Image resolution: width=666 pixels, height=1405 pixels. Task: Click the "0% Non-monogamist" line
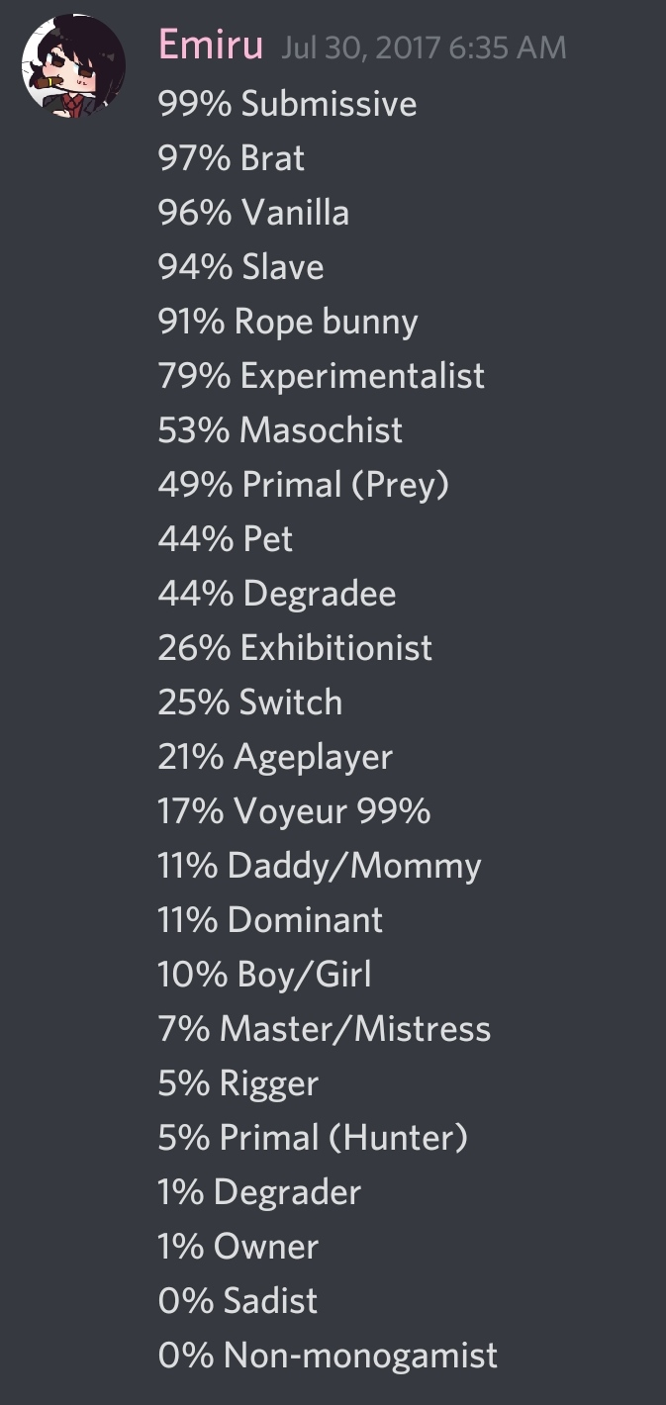coord(328,1356)
